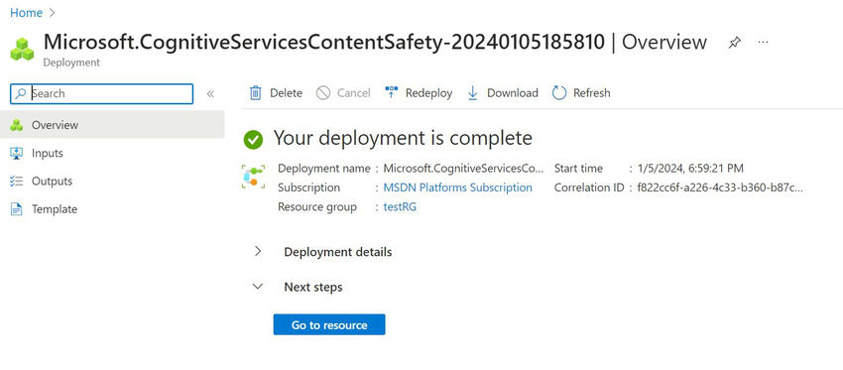This screenshot has width=843, height=370.
Task: Click the 'Start time' field label
Action: [x=578, y=169]
